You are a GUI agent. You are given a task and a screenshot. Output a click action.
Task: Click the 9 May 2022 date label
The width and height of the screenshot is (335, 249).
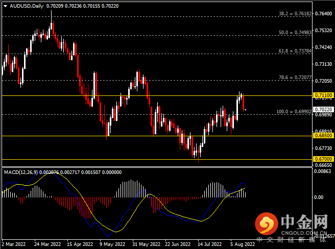112,244
